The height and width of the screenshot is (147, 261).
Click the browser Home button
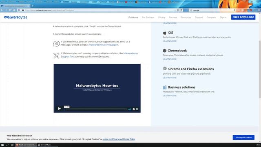pos(14,10)
